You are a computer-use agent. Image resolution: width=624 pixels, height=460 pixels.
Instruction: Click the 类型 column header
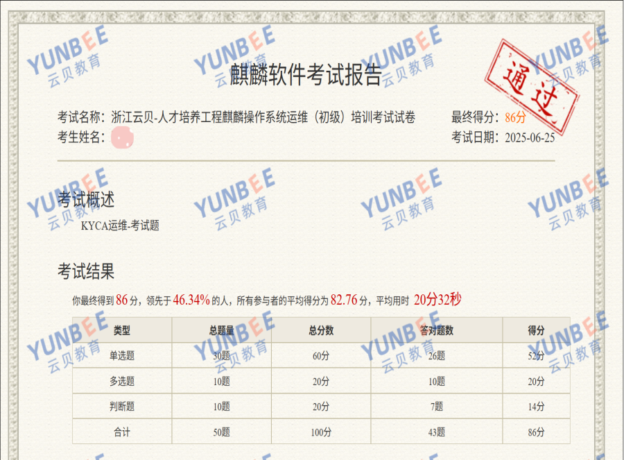122,330
